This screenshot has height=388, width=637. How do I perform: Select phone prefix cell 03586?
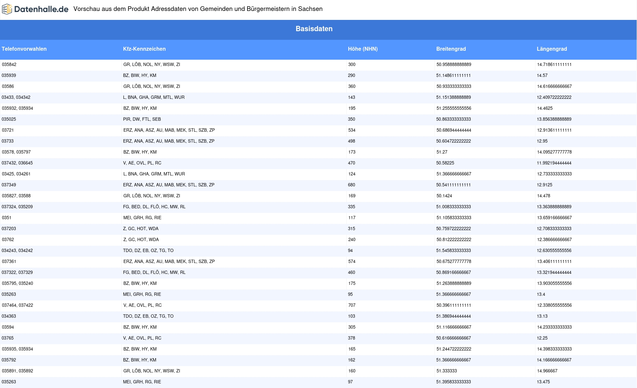(8, 87)
